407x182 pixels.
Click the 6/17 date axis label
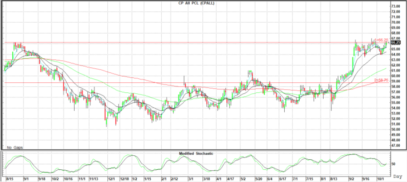(x=283, y=179)
